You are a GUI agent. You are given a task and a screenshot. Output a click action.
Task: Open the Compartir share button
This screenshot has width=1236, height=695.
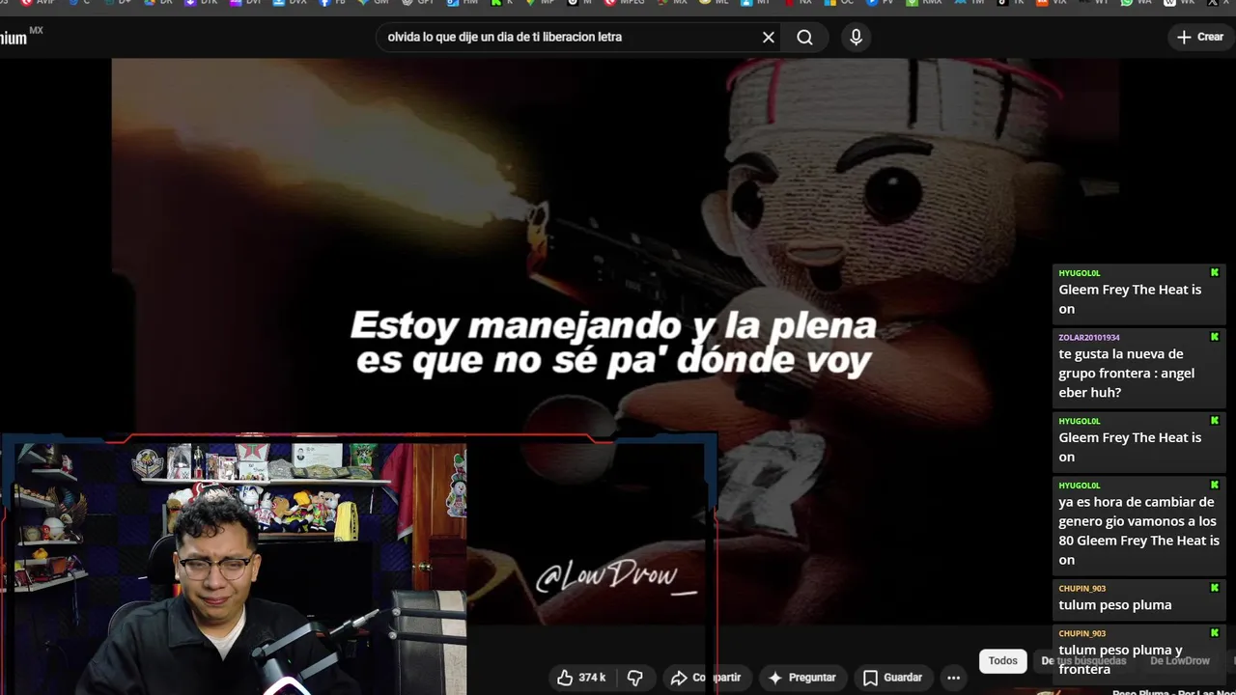coord(706,678)
